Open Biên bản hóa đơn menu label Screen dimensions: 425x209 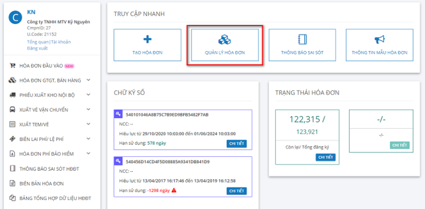click(42, 183)
